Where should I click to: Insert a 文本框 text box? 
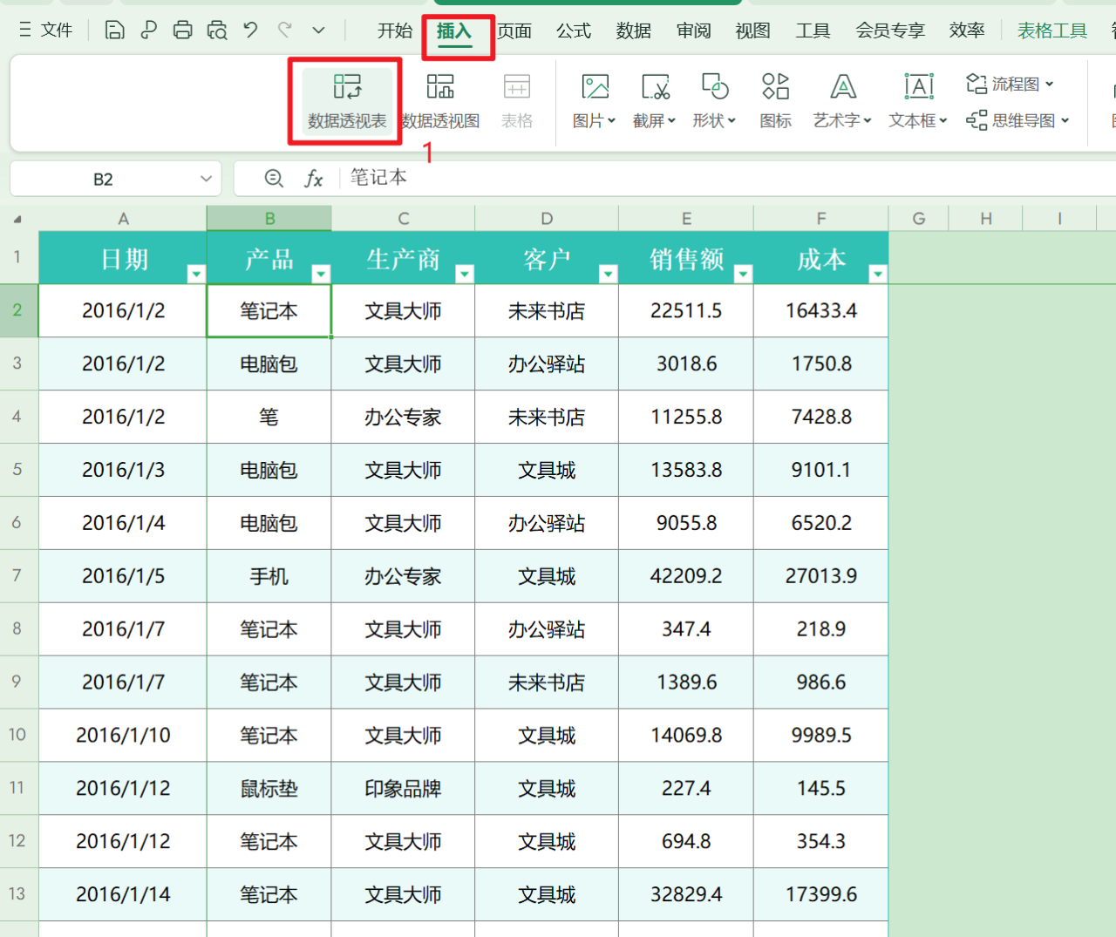918,101
